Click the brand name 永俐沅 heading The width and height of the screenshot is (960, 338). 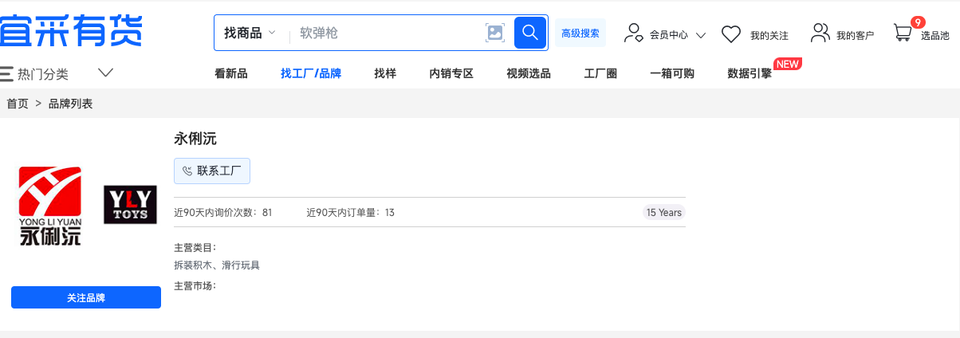(x=195, y=139)
